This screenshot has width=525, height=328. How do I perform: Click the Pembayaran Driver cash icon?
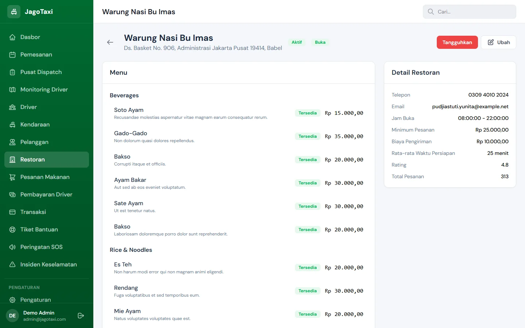(12, 195)
